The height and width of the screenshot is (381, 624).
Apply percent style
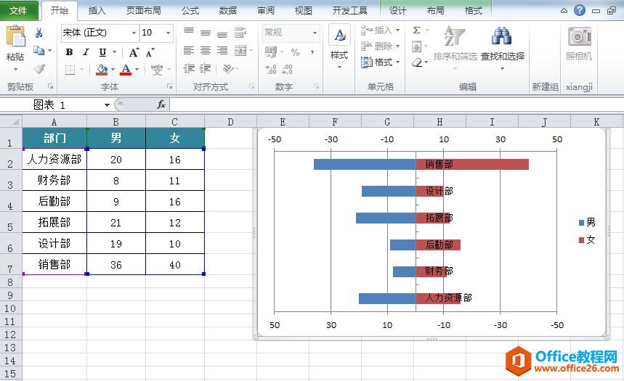[295, 52]
